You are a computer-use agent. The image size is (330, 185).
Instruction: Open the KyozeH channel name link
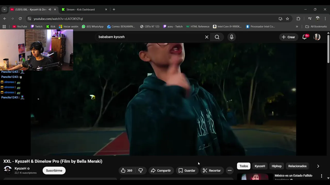(20, 169)
